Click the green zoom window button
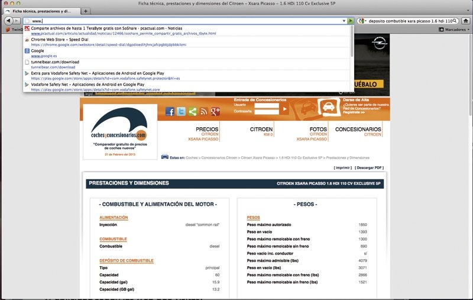 [x=18, y=4]
